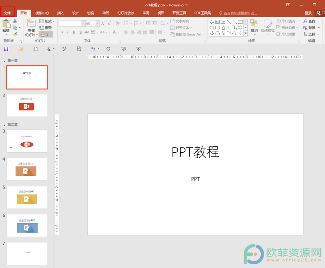Click the Undo arrow icon

[x=93, y=49]
